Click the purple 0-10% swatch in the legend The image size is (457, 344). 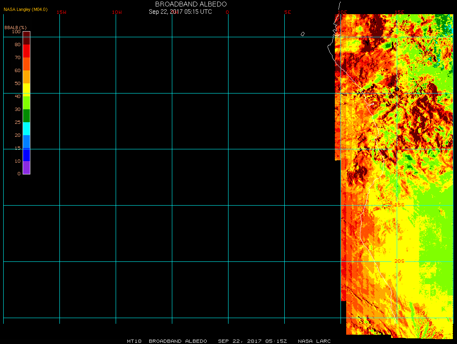tap(26, 167)
